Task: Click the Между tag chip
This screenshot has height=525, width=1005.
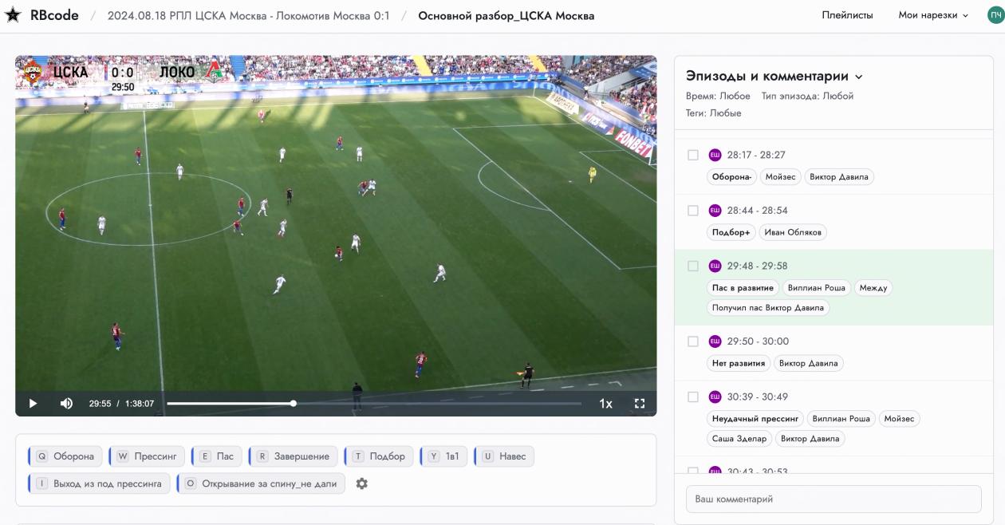Action: click(x=873, y=288)
